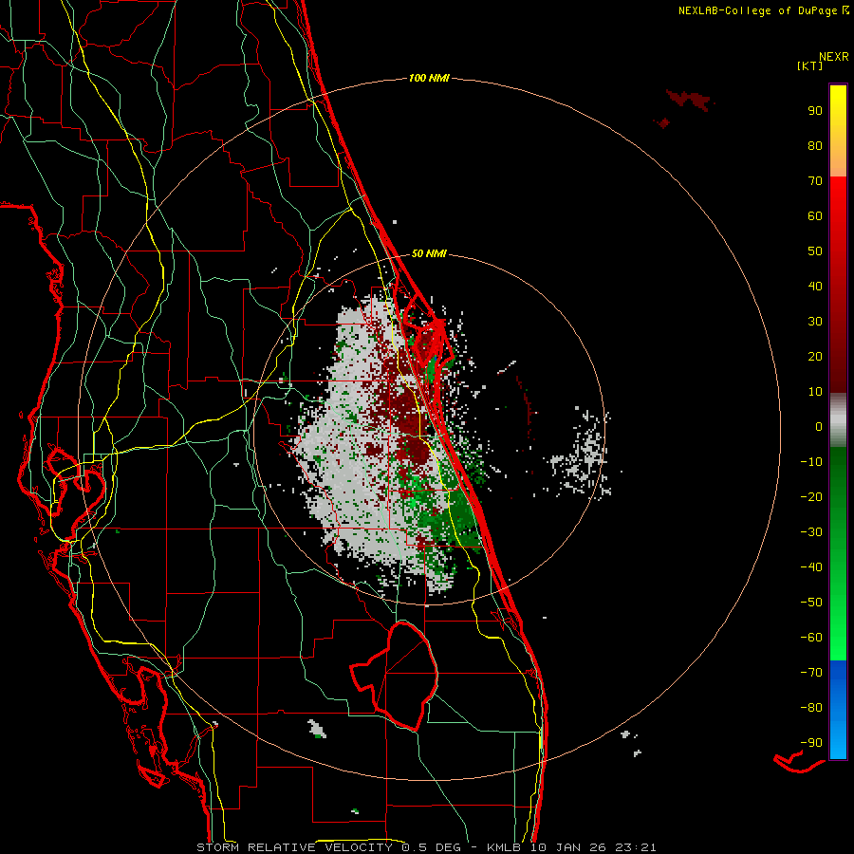The height and width of the screenshot is (854, 854).
Task: Select the -90 scale label
Action: pos(811,743)
